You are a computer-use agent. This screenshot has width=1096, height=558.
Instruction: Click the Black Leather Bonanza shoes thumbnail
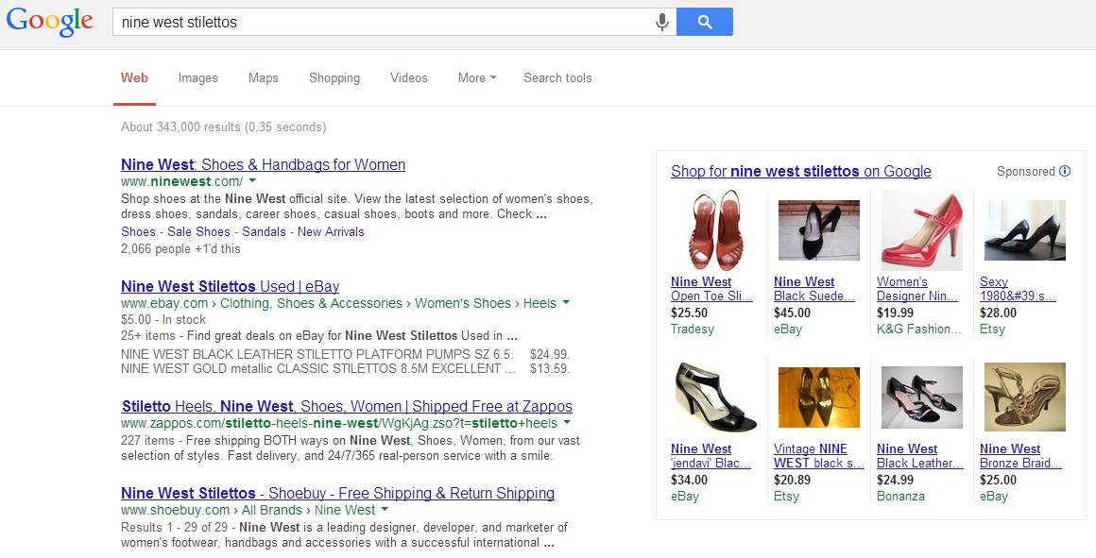pyautogui.click(x=922, y=397)
